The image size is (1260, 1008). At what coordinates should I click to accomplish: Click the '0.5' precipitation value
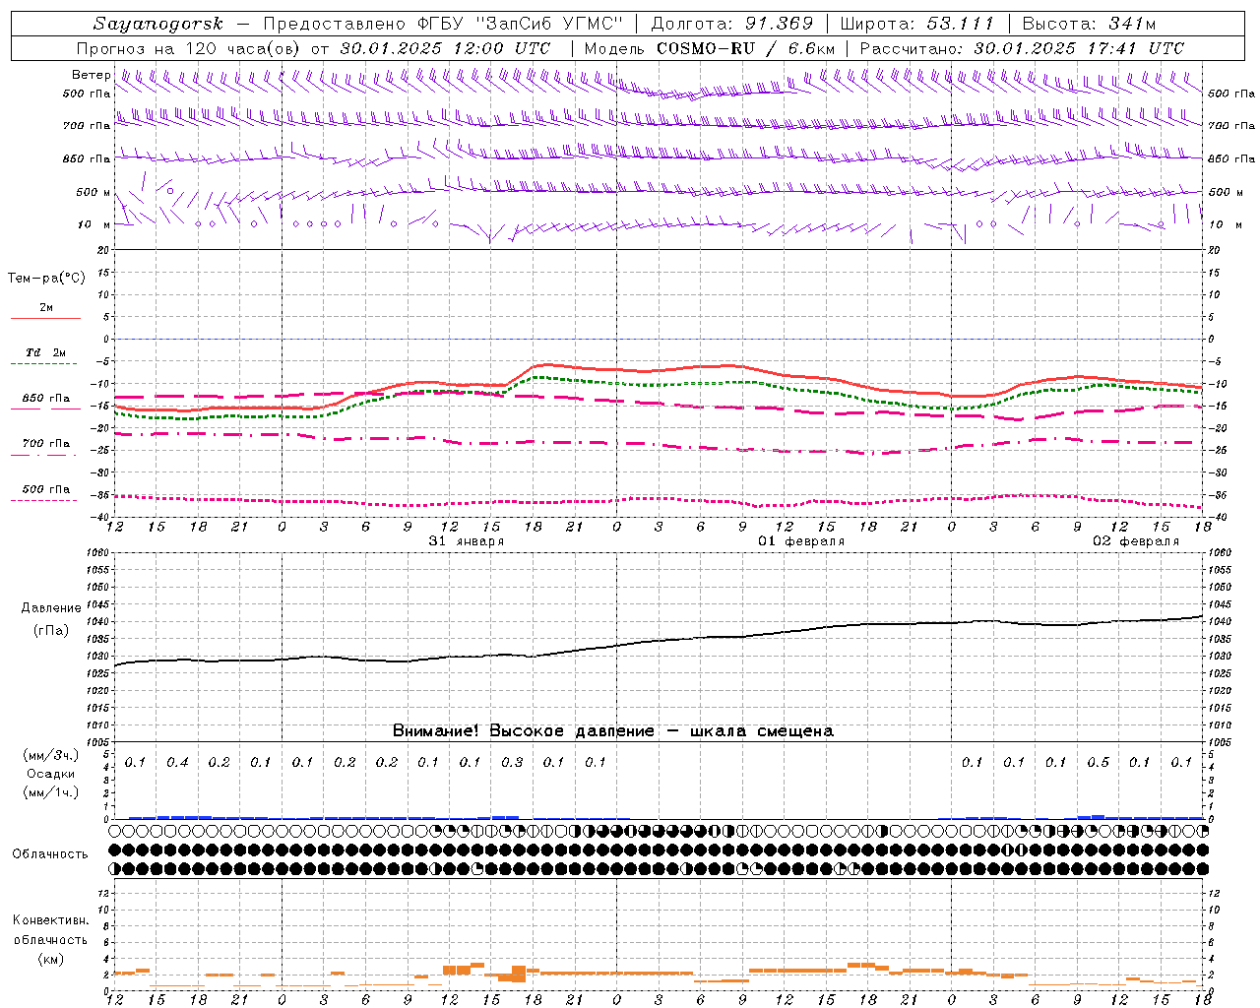coord(1098,762)
